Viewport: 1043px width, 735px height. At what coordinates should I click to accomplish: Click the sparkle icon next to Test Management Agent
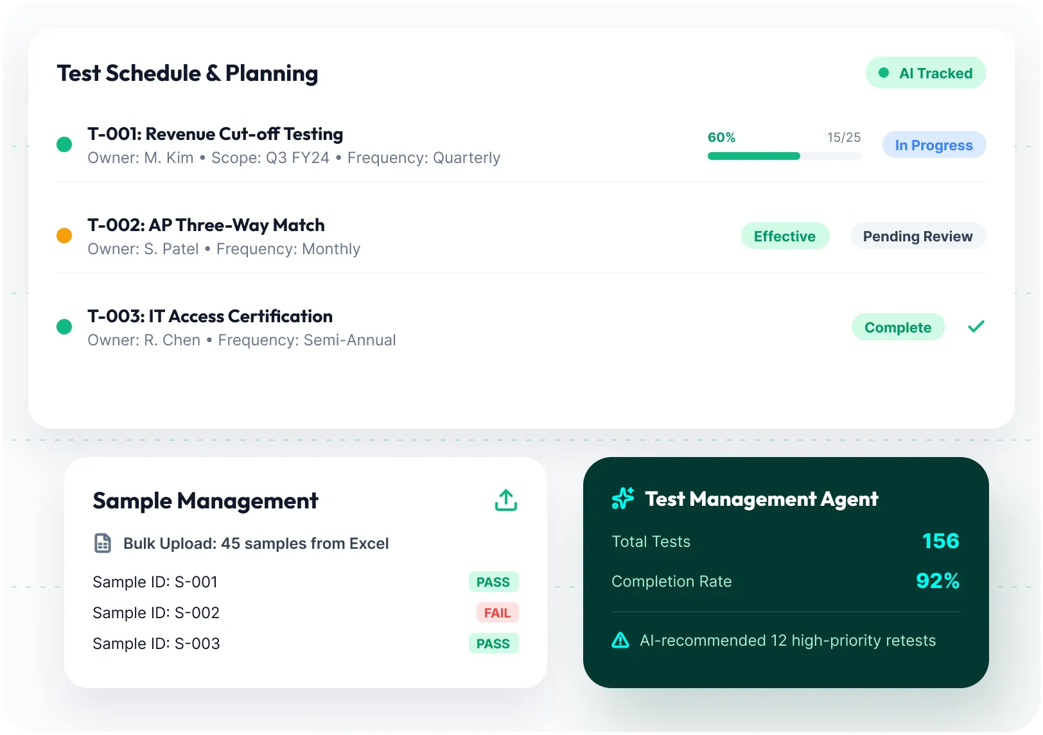click(623, 498)
